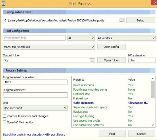
Task: Open the Mach3Mill post configuration dropdown
Action: (x=49, y=47)
